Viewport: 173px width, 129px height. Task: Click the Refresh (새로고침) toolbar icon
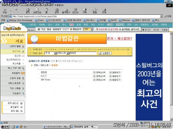coord(37,11)
